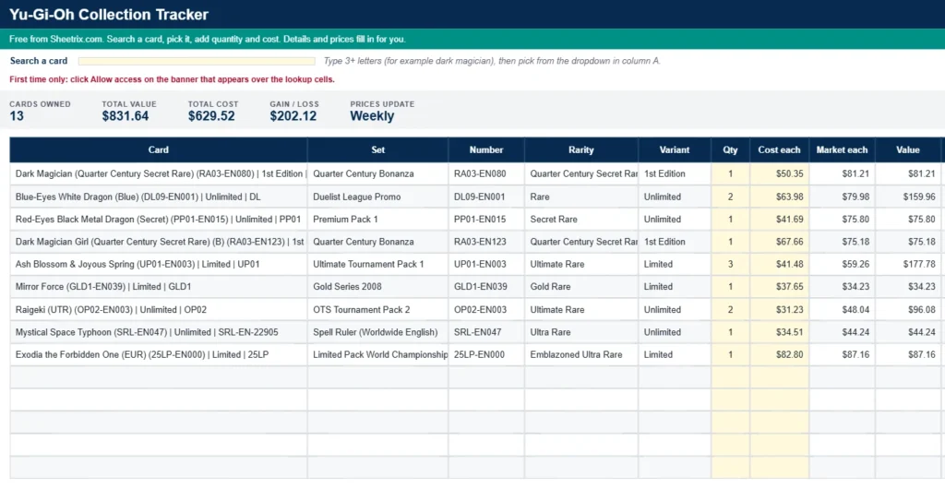Select the Market each column header
Screen dimensions: 945x489
click(x=842, y=150)
